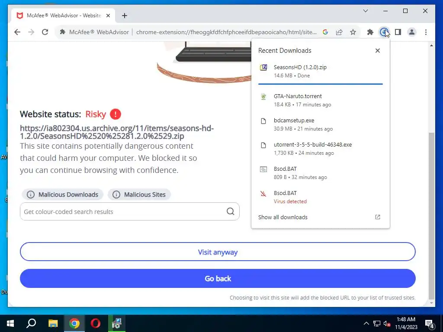Click the address bar URL

(226, 32)
